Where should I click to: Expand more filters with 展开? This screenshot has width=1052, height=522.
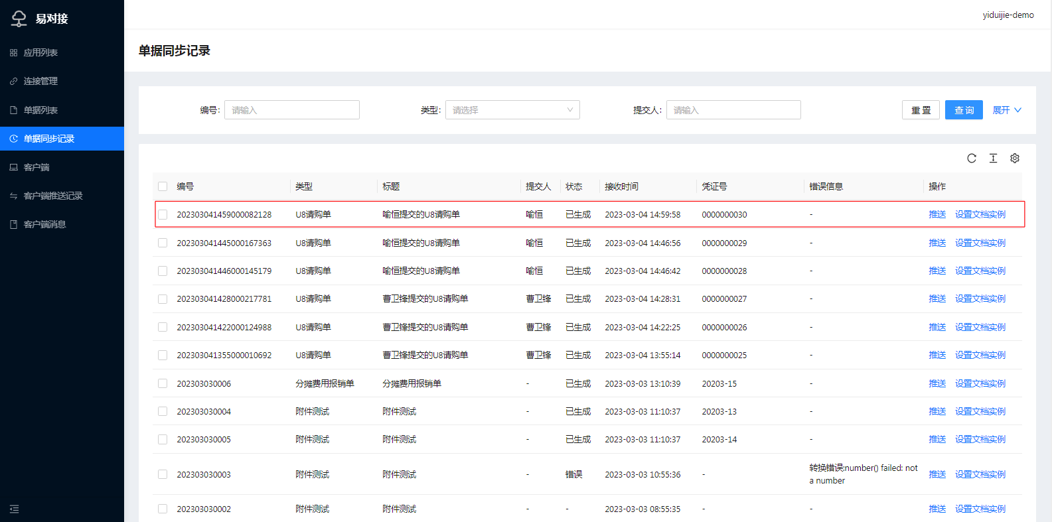coord(1007,110)
